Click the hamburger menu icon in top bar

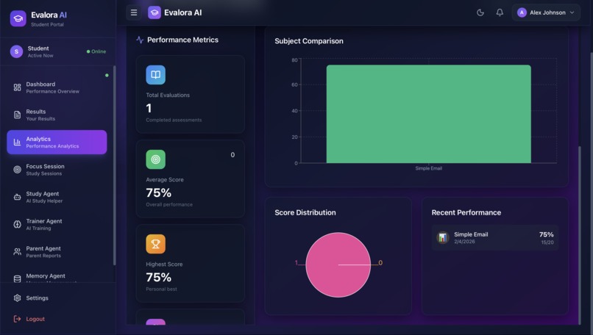[134, 12]
